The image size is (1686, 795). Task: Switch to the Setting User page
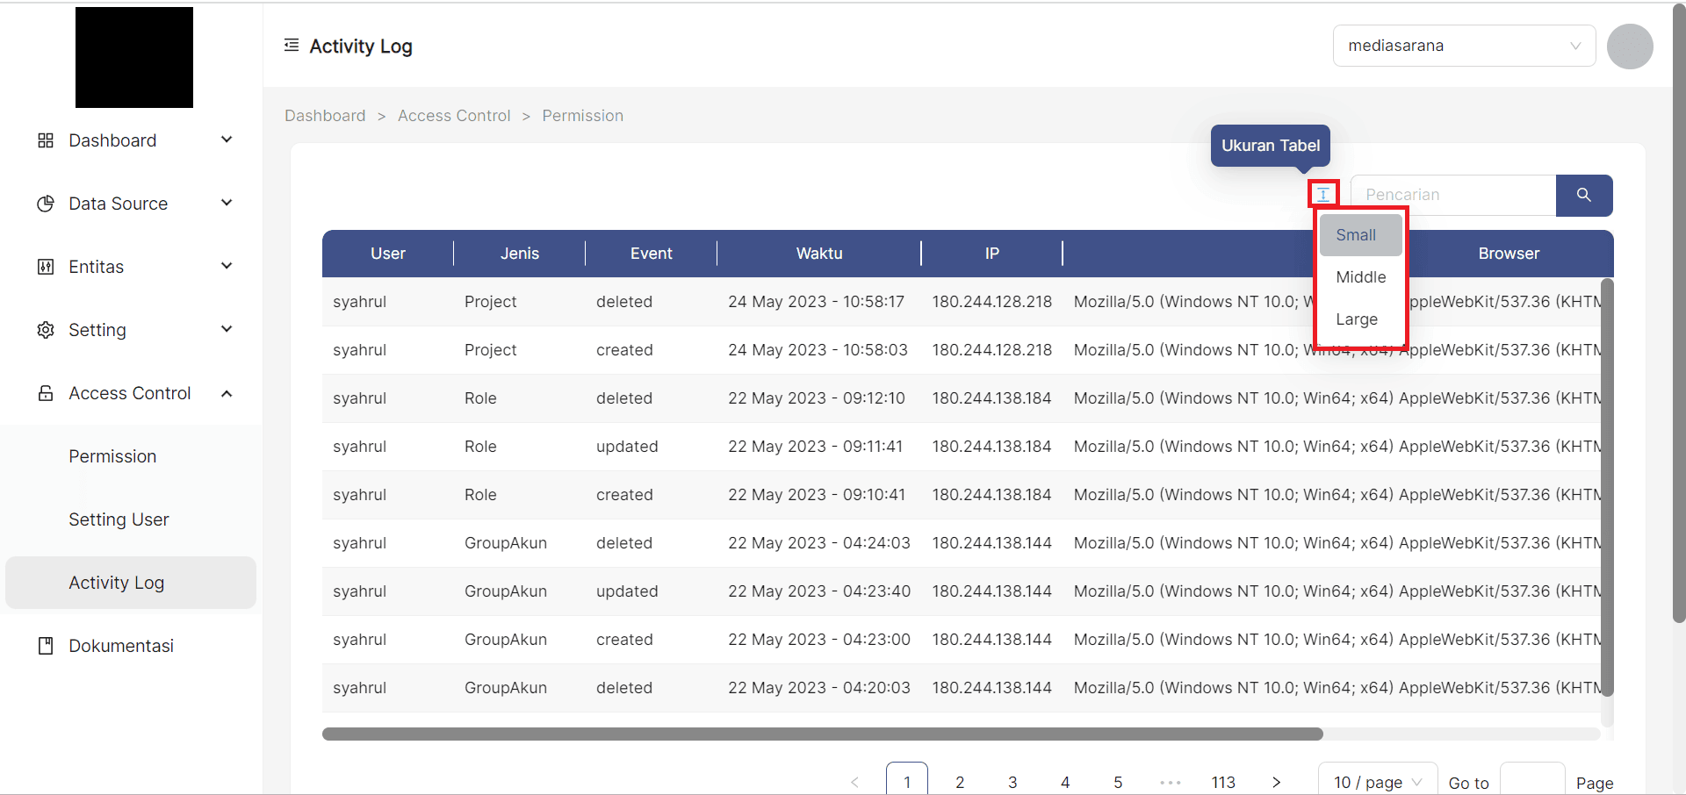point(119,519)
